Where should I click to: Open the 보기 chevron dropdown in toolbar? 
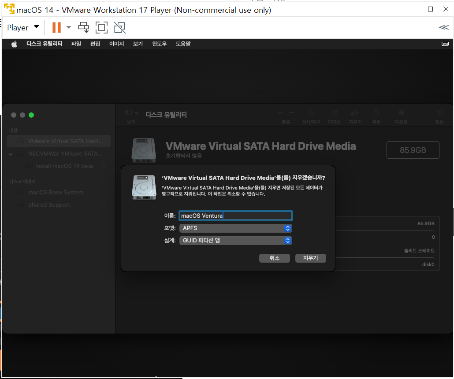pyautogui.click(x=137, y=113)
